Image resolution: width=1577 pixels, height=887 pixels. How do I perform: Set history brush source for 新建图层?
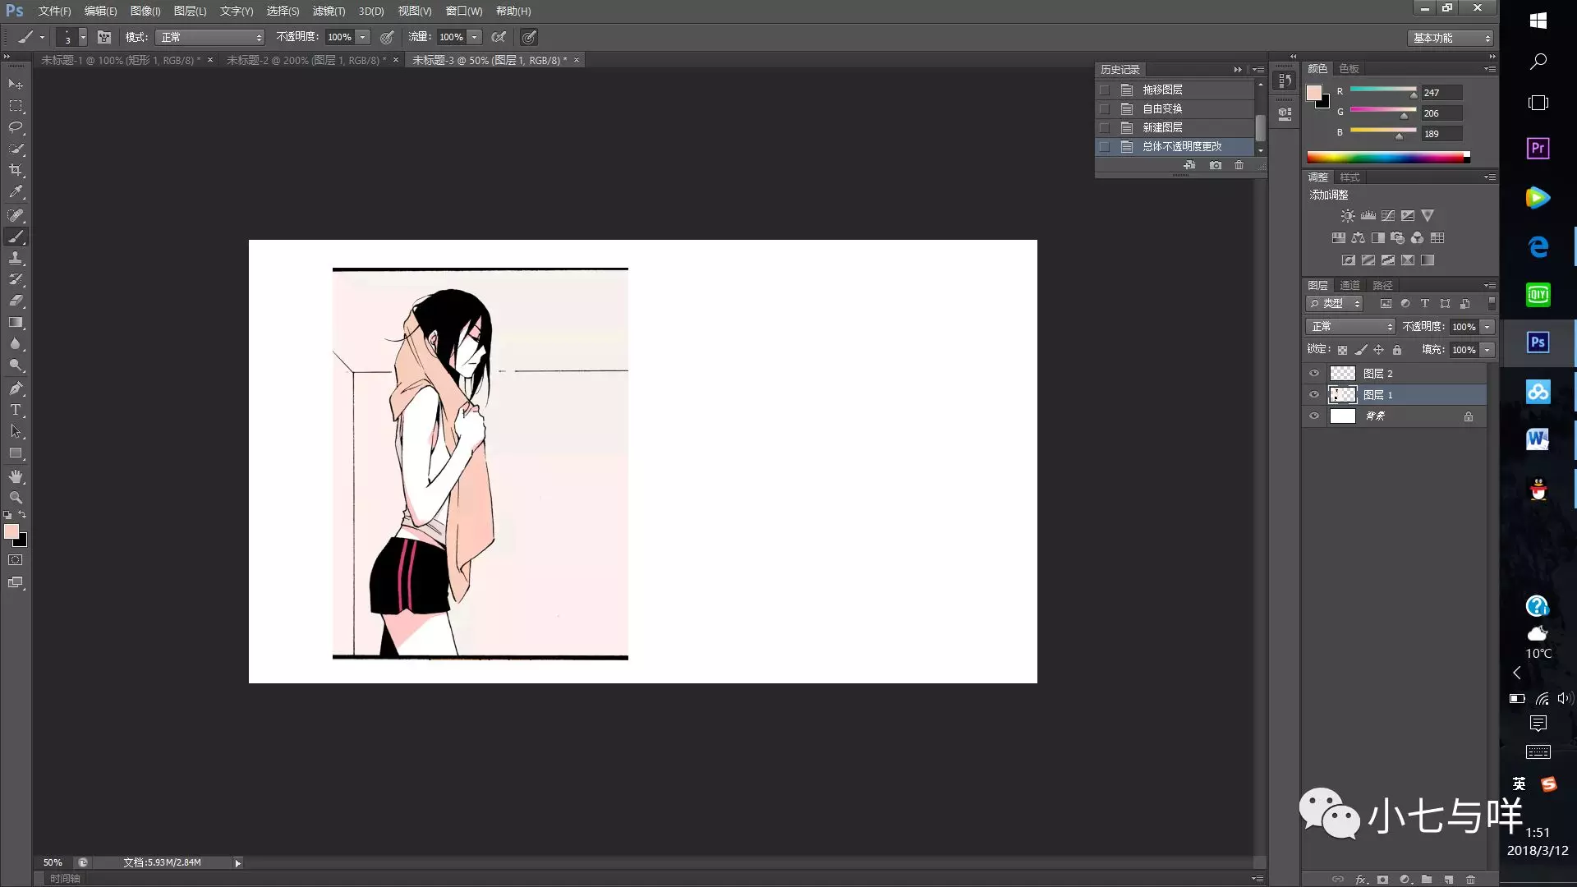[x=1105, y=128]
